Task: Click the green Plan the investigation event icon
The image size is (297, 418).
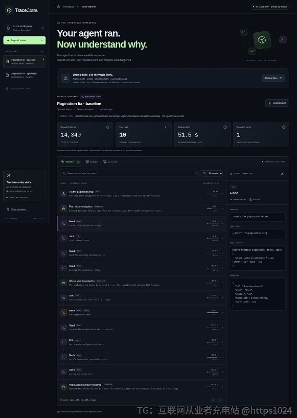Action: (x=63, y=208)
